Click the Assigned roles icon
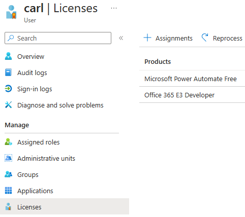This screenshot has width=245, height=217. pyautogui.click(x=8, y=142)
